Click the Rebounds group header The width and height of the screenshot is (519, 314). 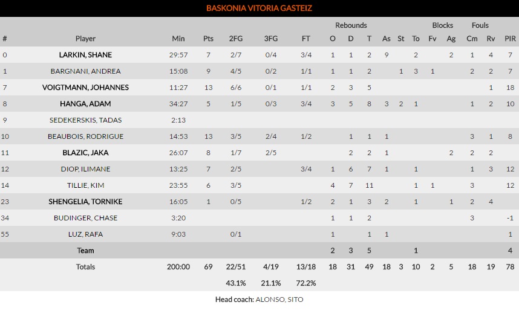(x=351, y=25)
